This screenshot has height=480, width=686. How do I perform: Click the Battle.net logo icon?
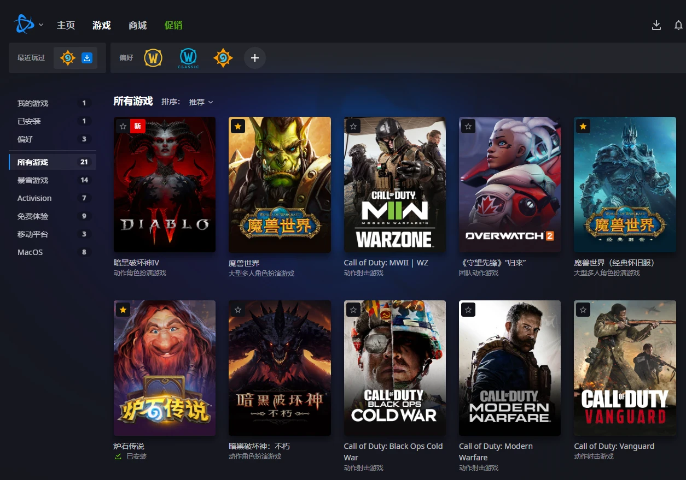[25, 25]
